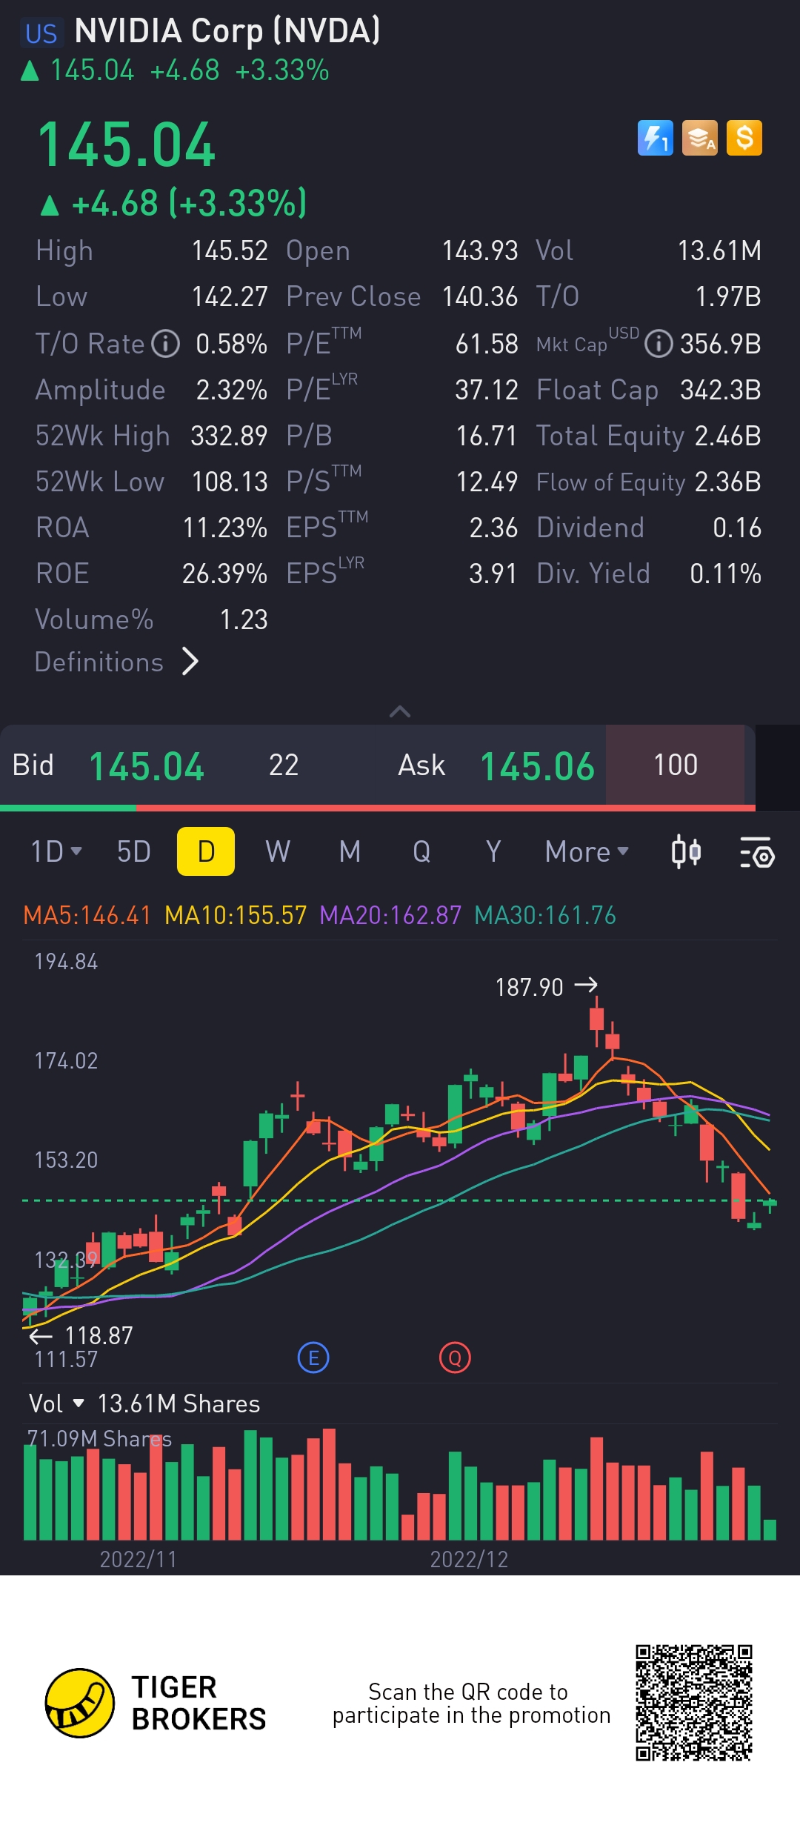Tap the ROE value 26.39%
This screenshot has height=1831, width=800.
(x=225, y=574)
